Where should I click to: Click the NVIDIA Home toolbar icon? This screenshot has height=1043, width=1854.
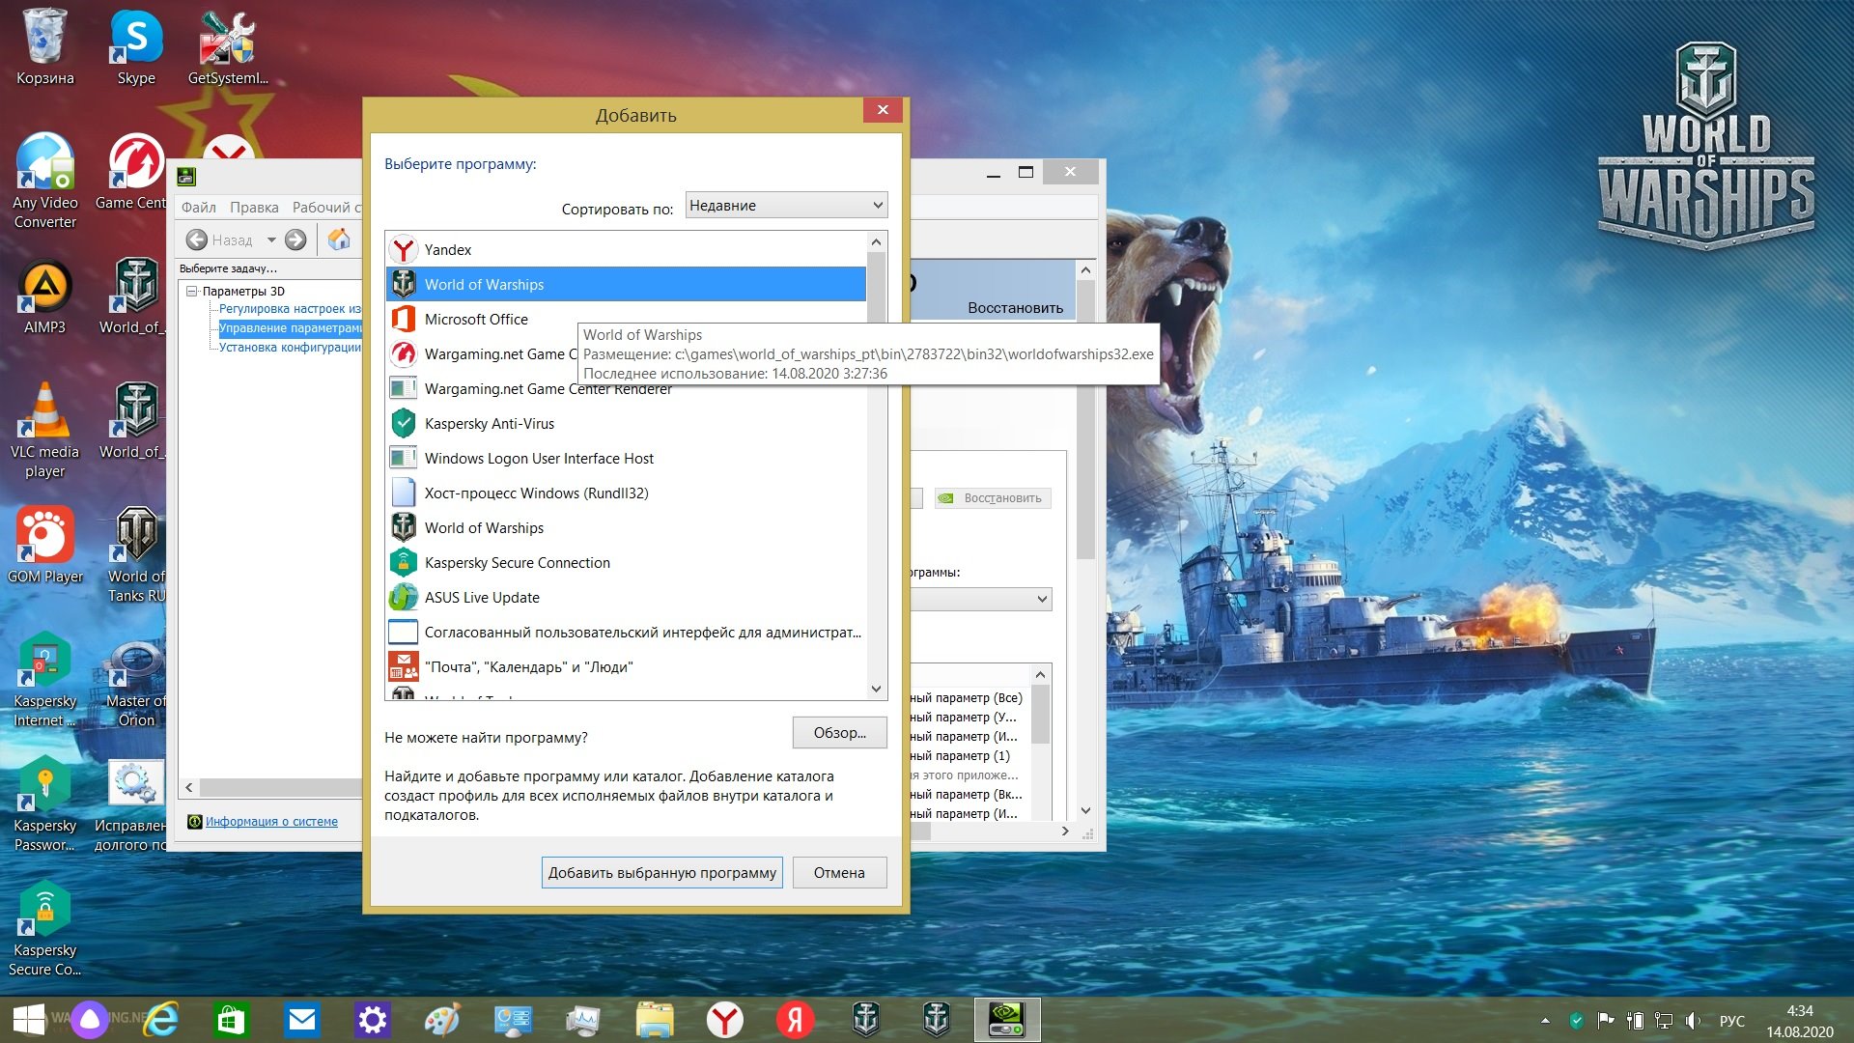pos(339,240)
